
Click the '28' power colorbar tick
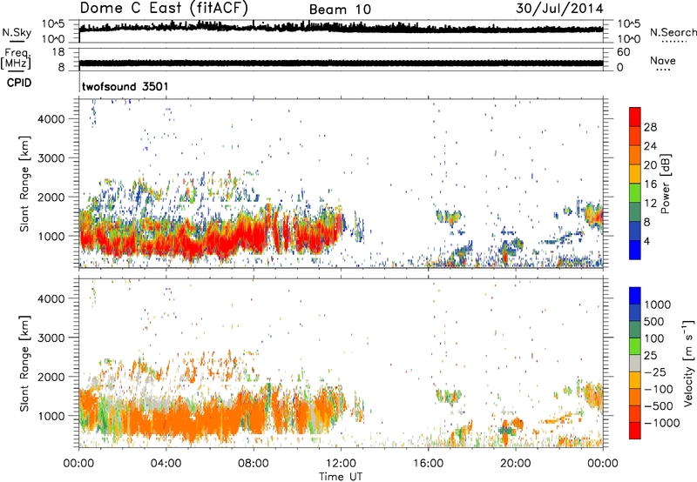pyautogui.click(x=650, y=127)
